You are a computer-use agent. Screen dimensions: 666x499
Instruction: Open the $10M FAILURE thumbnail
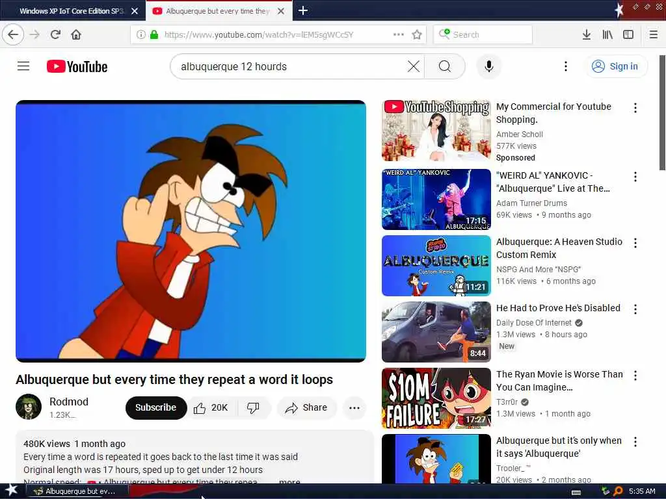436,398
